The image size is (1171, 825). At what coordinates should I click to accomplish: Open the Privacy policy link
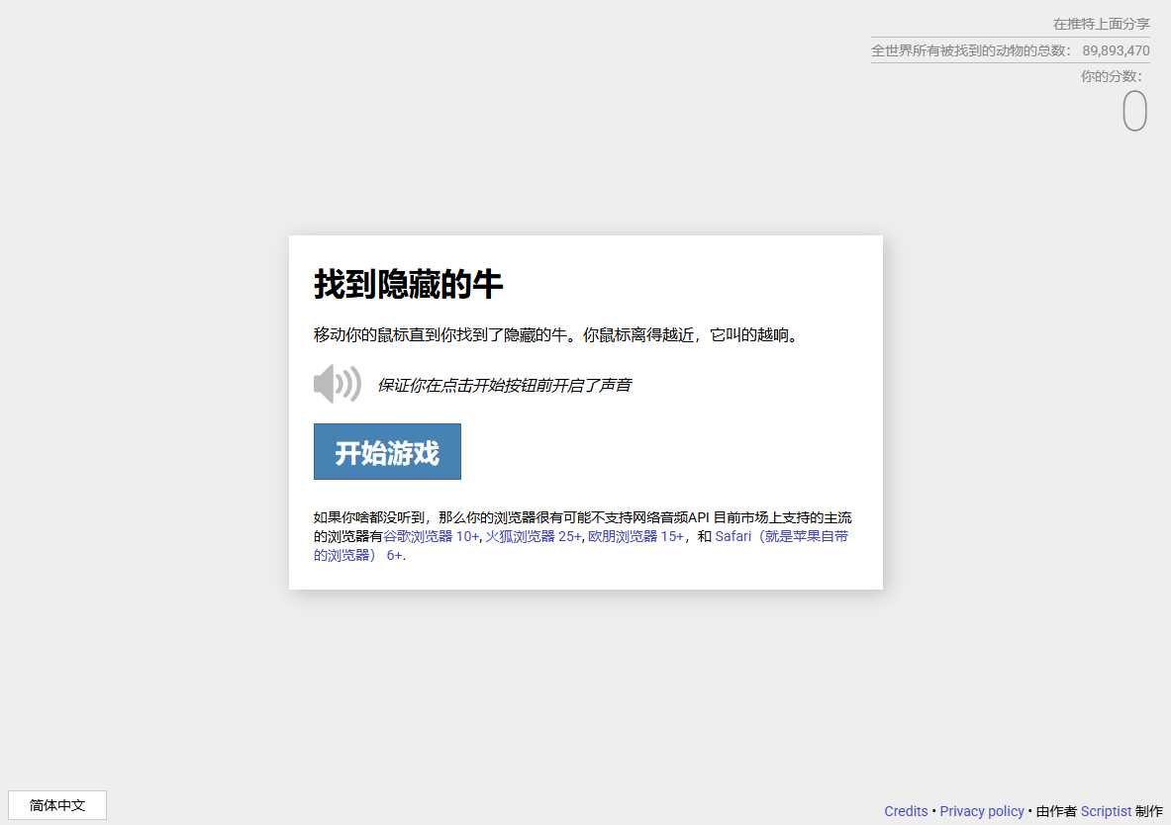(x=981, y=811)
